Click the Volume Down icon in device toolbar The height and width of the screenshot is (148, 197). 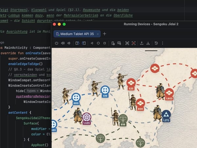coord(69,43)
